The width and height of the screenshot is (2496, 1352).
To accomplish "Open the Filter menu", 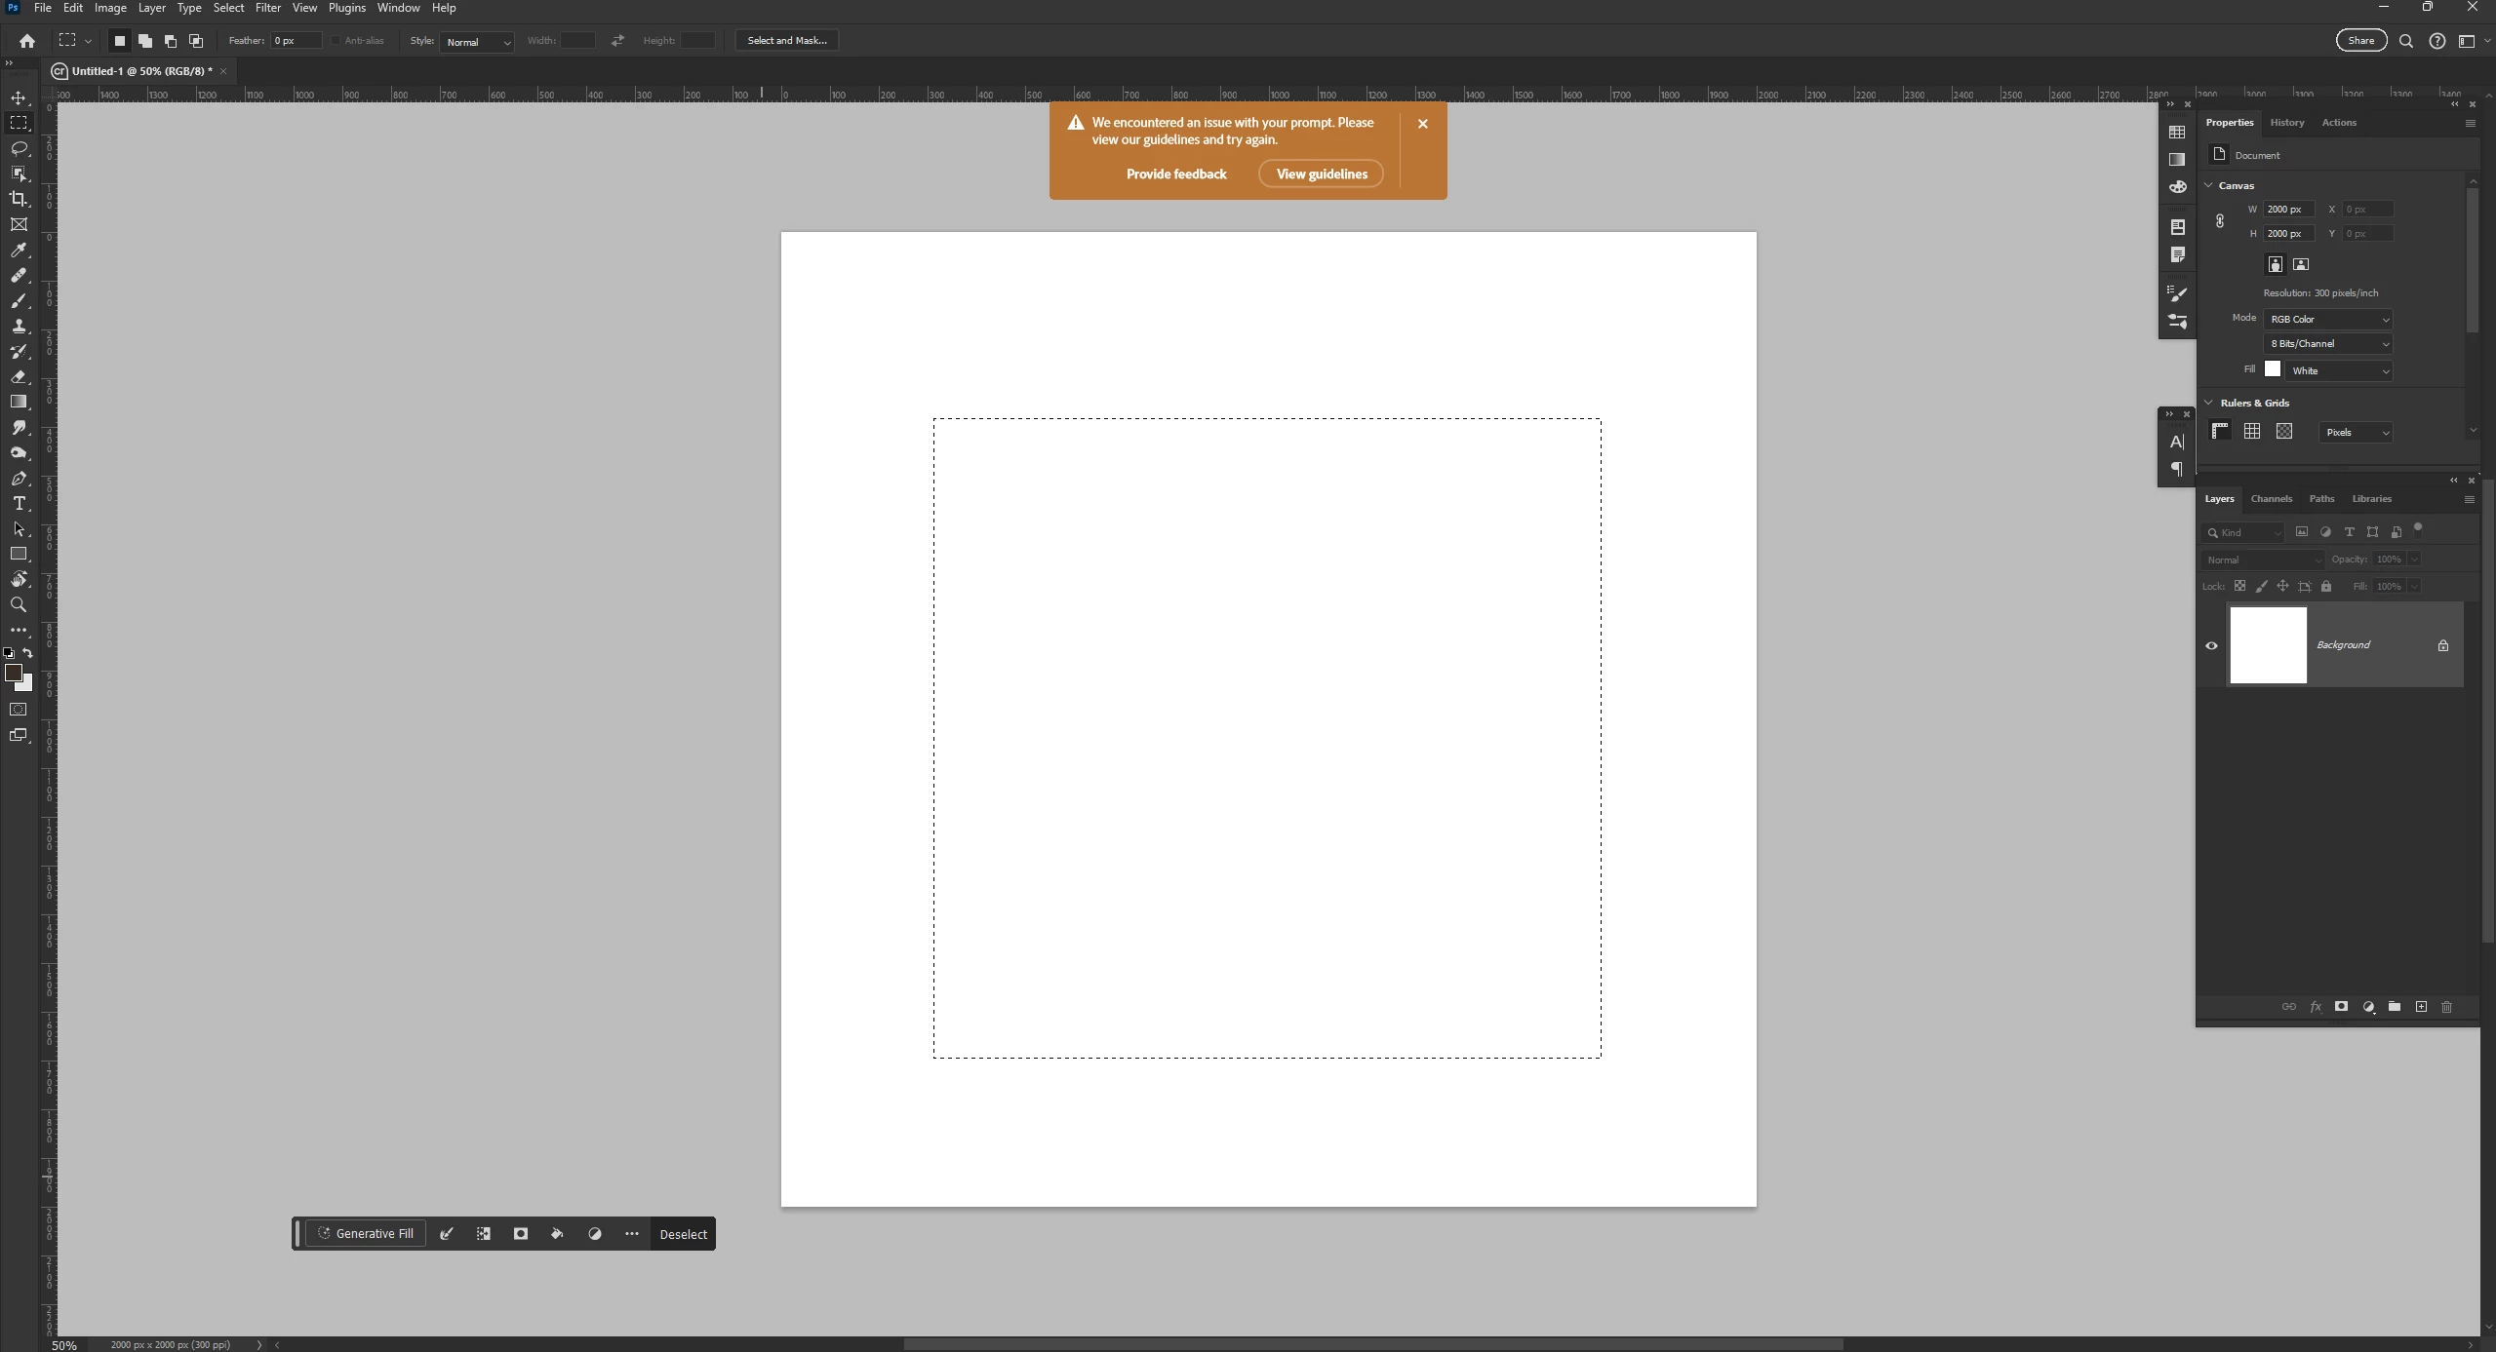I will point(267,8).
